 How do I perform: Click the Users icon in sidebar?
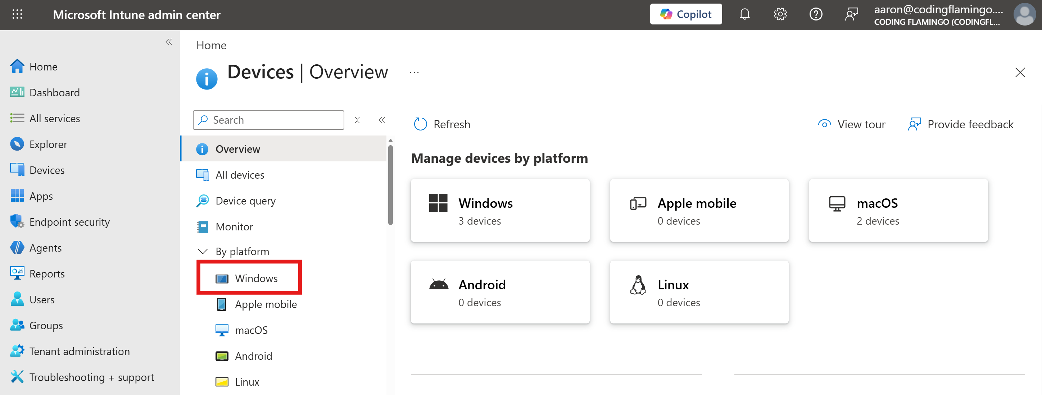click(17, 299)
